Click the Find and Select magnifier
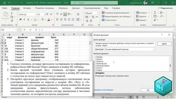Image resolution: width=176 pixels, height=99 pixels. click(161, 16)
